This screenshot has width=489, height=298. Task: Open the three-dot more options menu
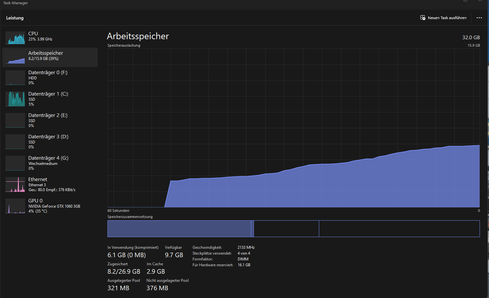pos(479,18)
